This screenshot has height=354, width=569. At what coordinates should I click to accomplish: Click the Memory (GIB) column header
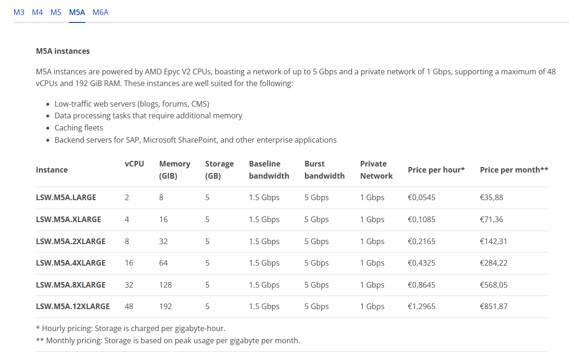pos(175,170)
